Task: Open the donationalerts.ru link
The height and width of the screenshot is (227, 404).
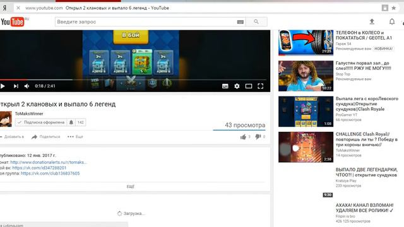Action: (49, 162)
